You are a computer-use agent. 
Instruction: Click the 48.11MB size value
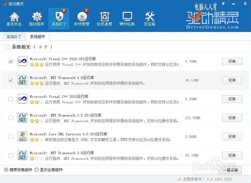coord(192,80)
